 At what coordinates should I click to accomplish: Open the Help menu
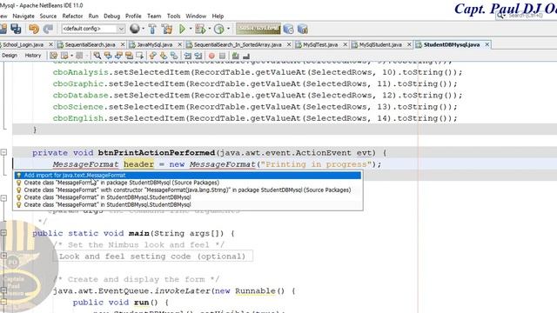coord(218,16)
